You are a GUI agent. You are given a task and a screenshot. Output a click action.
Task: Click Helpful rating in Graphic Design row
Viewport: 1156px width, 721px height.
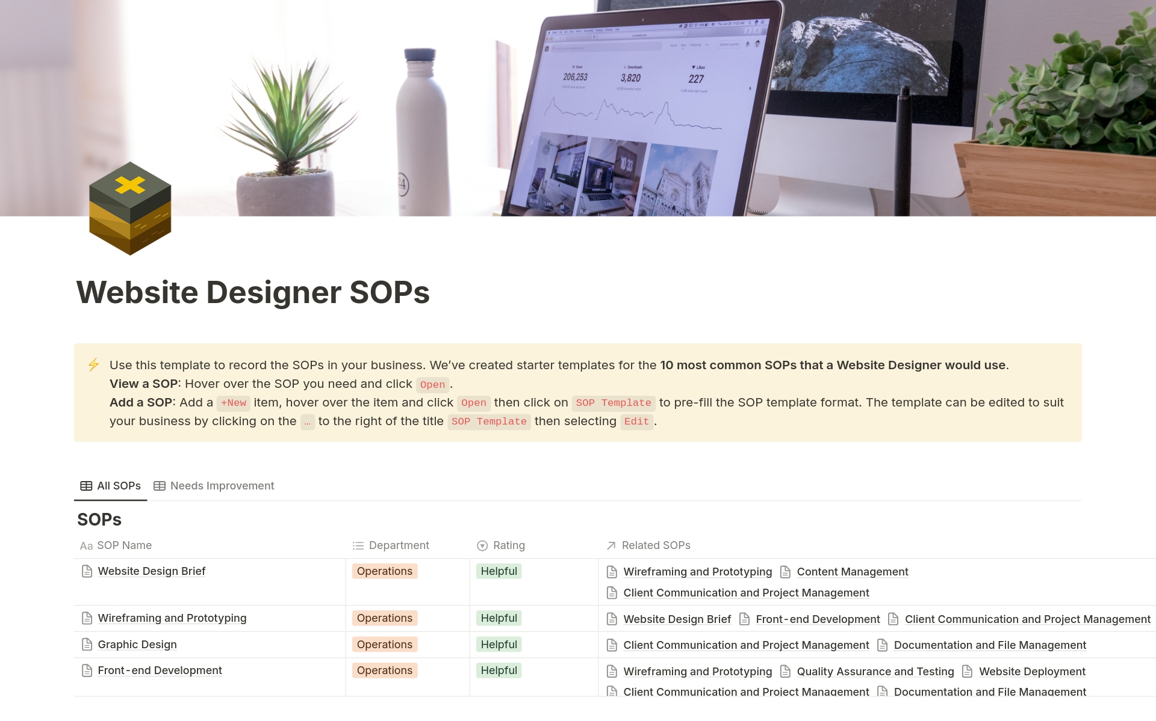[499, 645]
